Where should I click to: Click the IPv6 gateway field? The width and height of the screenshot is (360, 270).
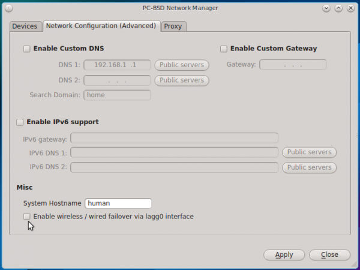click(x=174, y=138)
